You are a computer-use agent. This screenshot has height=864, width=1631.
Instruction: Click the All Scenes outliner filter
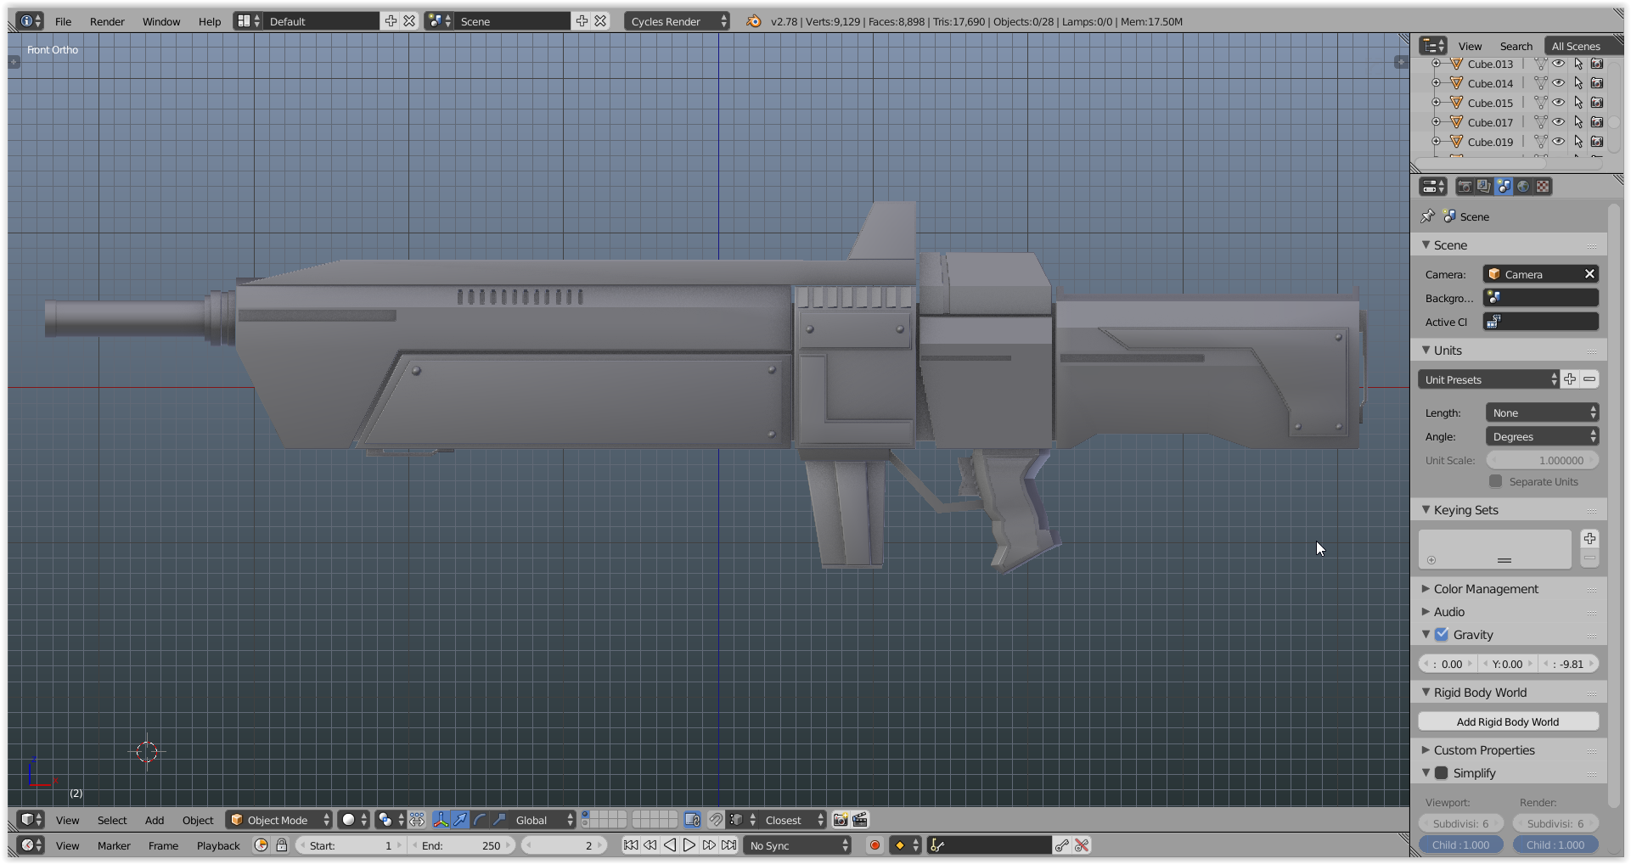[1575, 47]
